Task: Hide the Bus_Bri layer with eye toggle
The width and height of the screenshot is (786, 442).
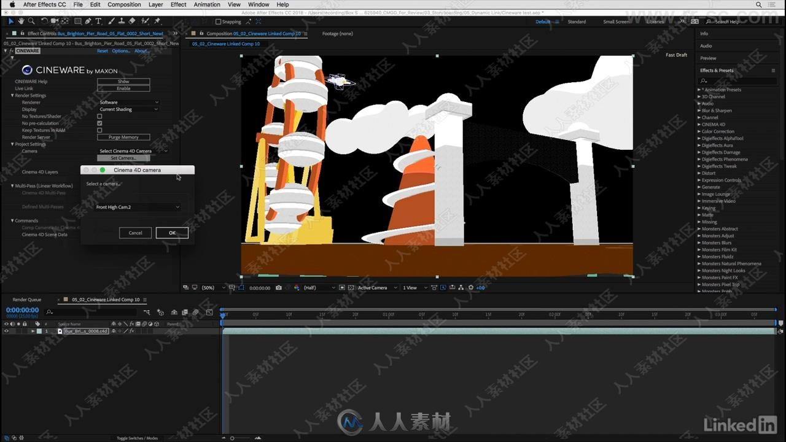Action: coord(6,331)
